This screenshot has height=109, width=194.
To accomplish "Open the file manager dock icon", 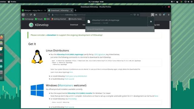I will click(1, 43).
